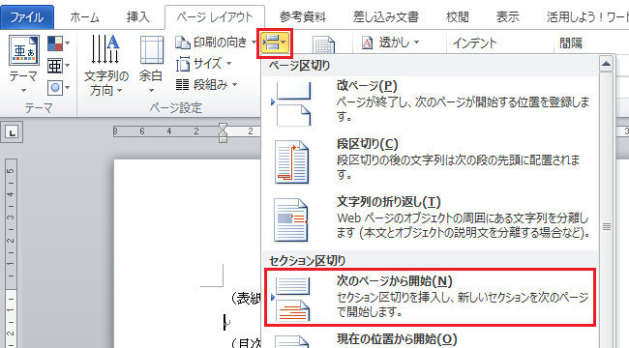The image size is (629, 348).
Task: Open the 段組み columns dropdown
Action: pos(206,85)
